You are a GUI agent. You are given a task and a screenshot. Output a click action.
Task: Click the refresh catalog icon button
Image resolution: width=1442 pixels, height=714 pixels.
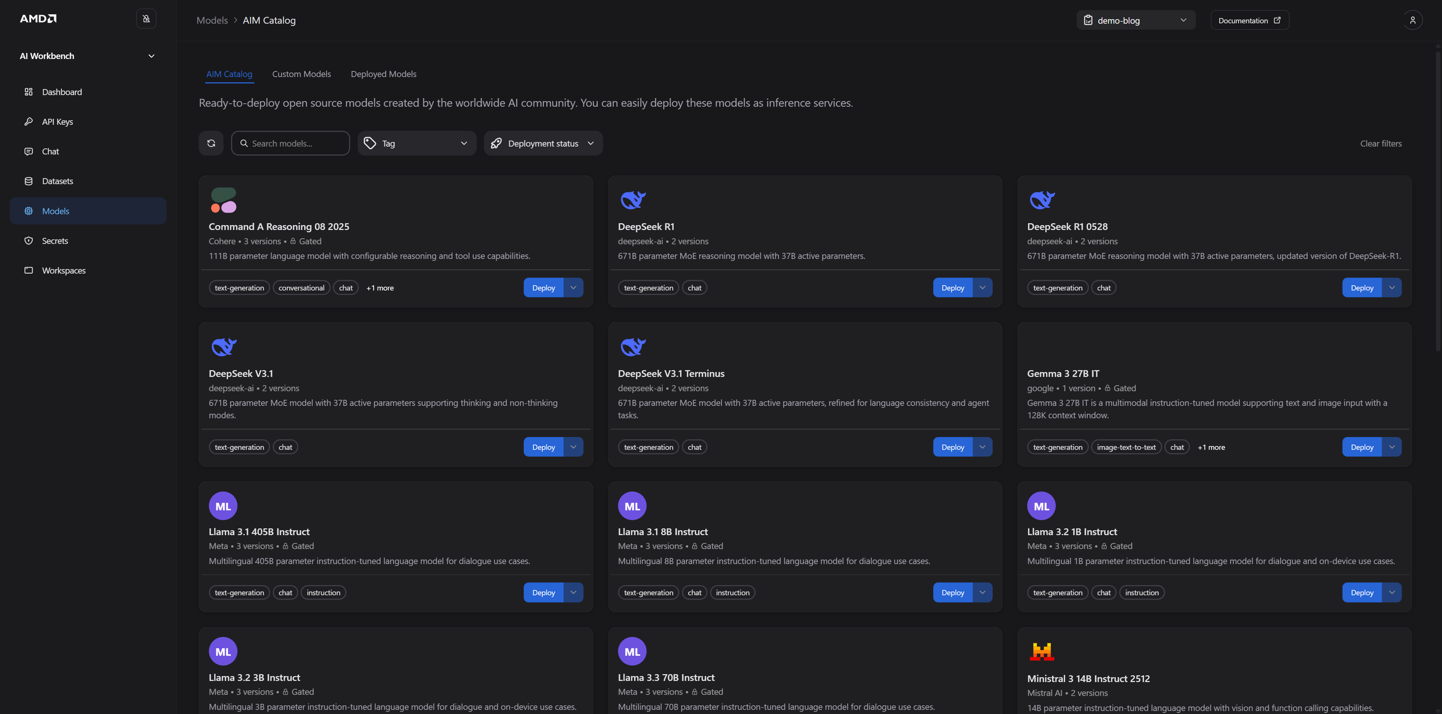click(211, 143)
